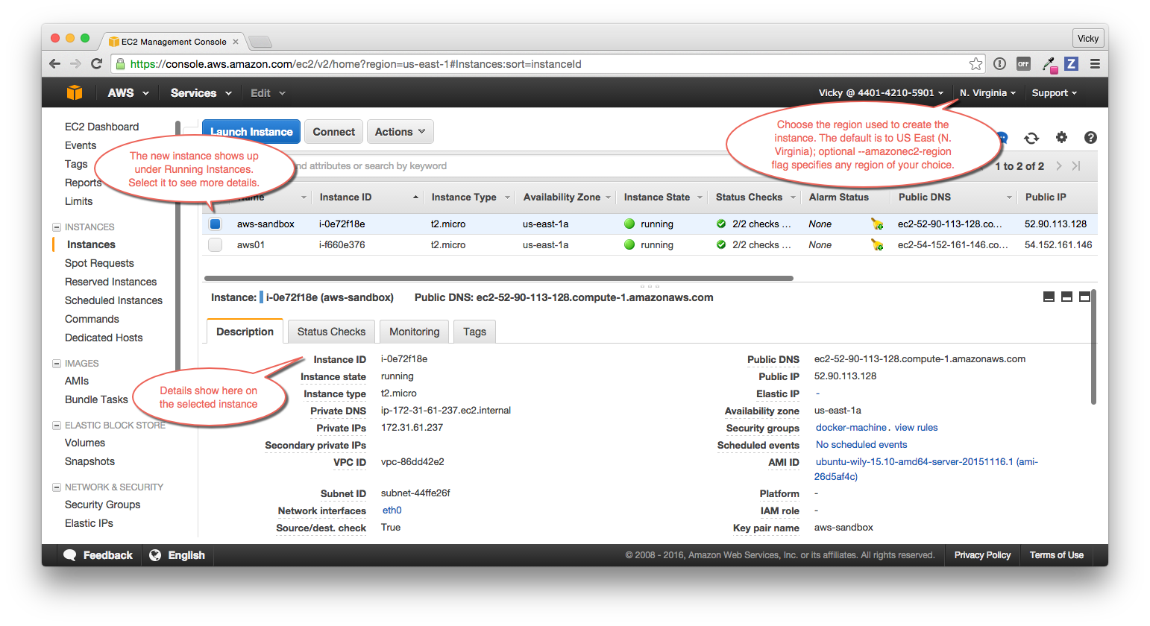Toggle the padlock icon in the address bar

click(120, 64)
